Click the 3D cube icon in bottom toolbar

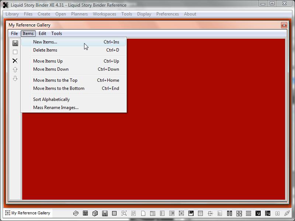pyautogui.click(x=95, y=213)
